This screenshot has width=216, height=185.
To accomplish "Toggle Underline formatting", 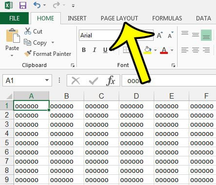I will tap(105, 50).
